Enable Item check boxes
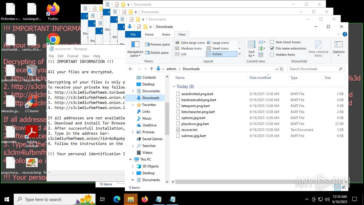364x205 pixels. click(x=285, y=42)
